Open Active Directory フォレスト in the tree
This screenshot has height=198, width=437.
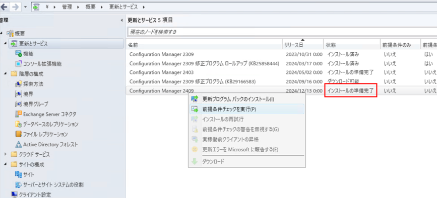point(50,144)
